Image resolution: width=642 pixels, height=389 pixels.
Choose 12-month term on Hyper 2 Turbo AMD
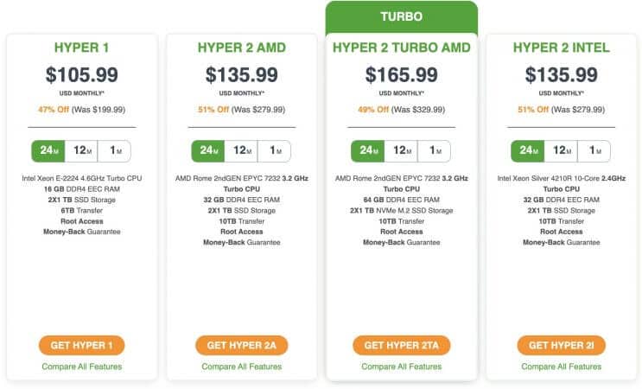(x=401, y=150)
